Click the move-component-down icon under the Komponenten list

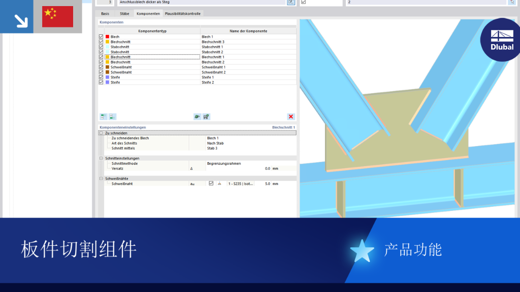pyautogui.click(x=112, y=117)
